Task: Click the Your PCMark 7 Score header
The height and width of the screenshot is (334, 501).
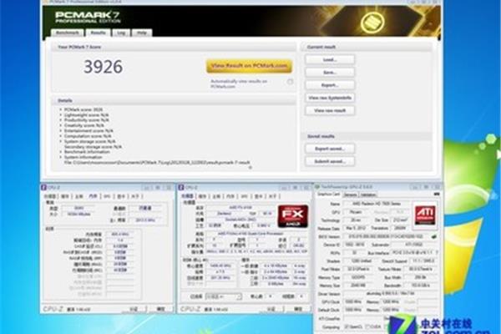Action: 79,47
